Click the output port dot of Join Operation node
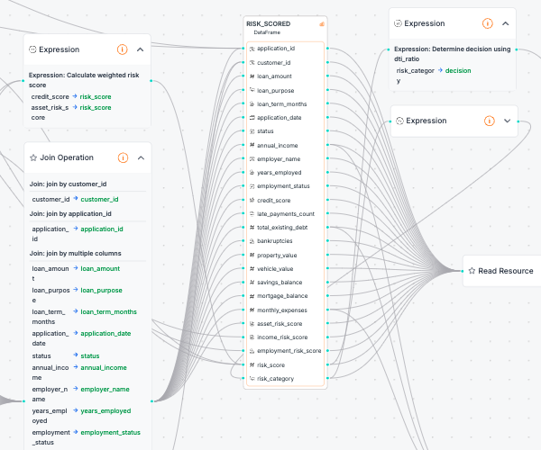Image resolution: width=541 pixels, height=450 pixels. coord(151,401)
